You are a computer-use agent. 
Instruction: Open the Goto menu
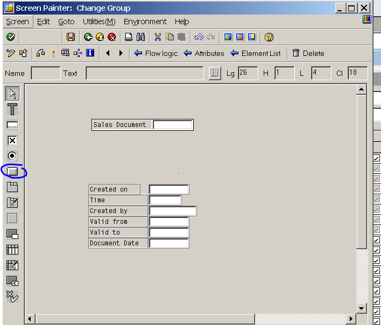coord(66,22)
